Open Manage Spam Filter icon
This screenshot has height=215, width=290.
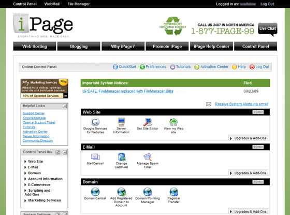coord(148,157)
